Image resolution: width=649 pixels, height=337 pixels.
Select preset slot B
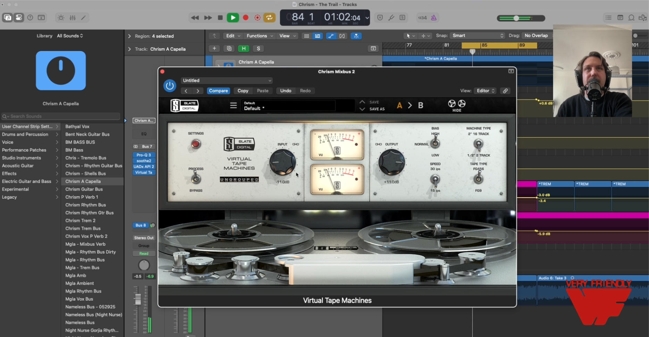[x=421, y=105]
